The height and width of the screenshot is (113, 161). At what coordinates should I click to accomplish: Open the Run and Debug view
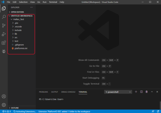[x=4, y=34]
